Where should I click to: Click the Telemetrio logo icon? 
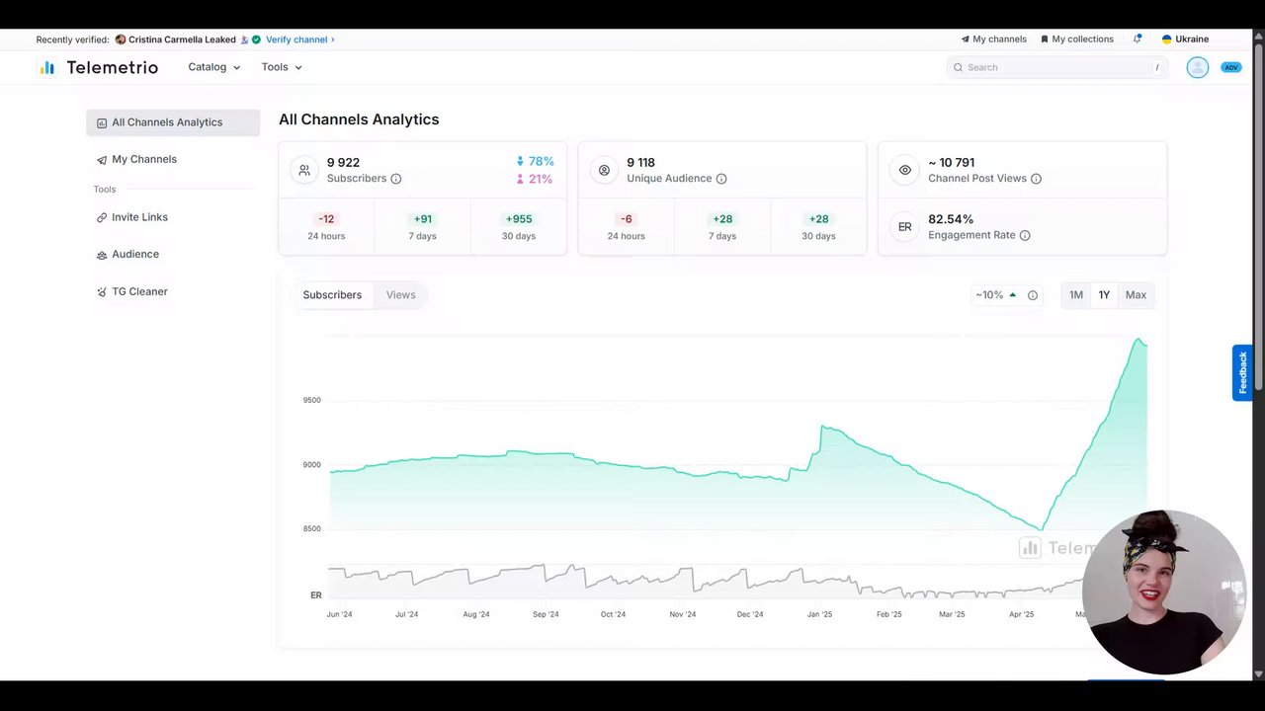coord(47,67)
